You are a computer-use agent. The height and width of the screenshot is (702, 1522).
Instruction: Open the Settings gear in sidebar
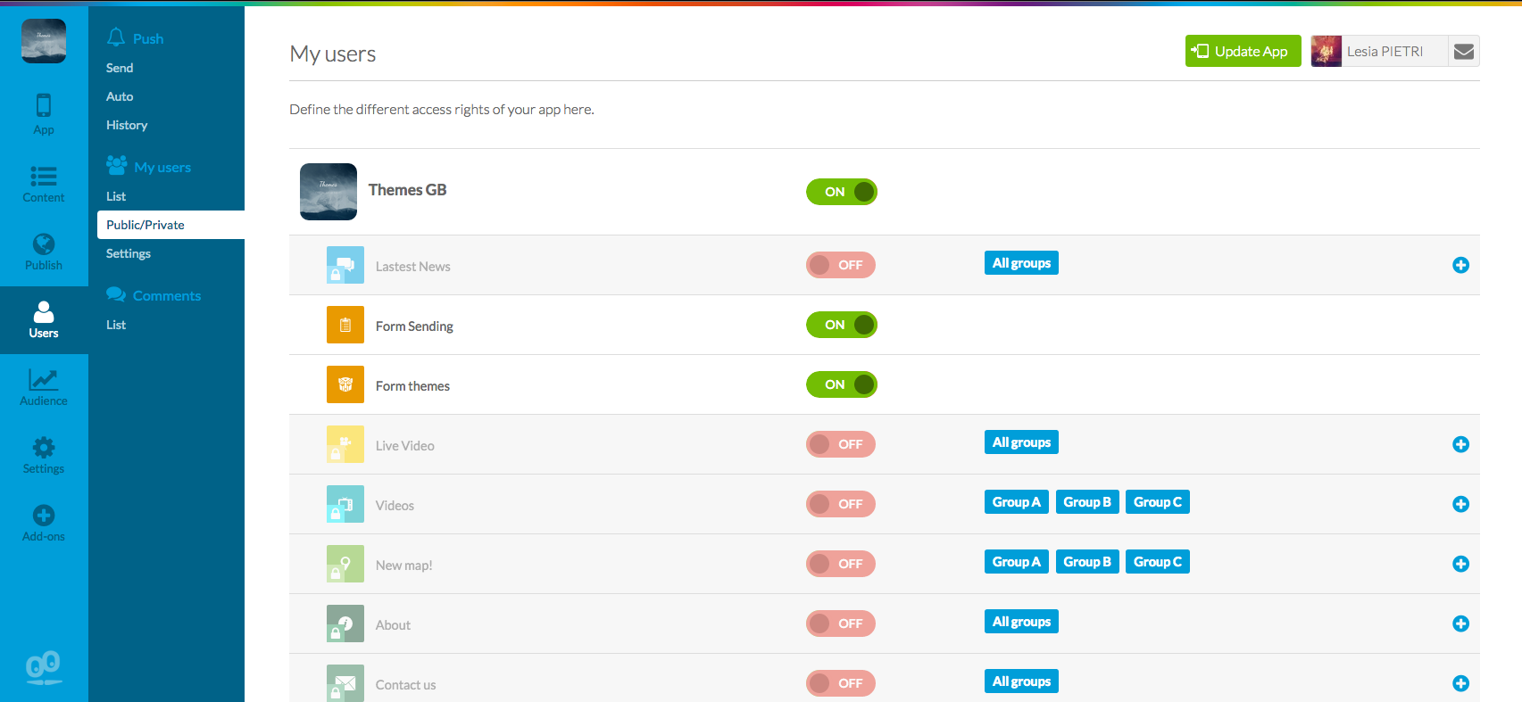point(44,455)
